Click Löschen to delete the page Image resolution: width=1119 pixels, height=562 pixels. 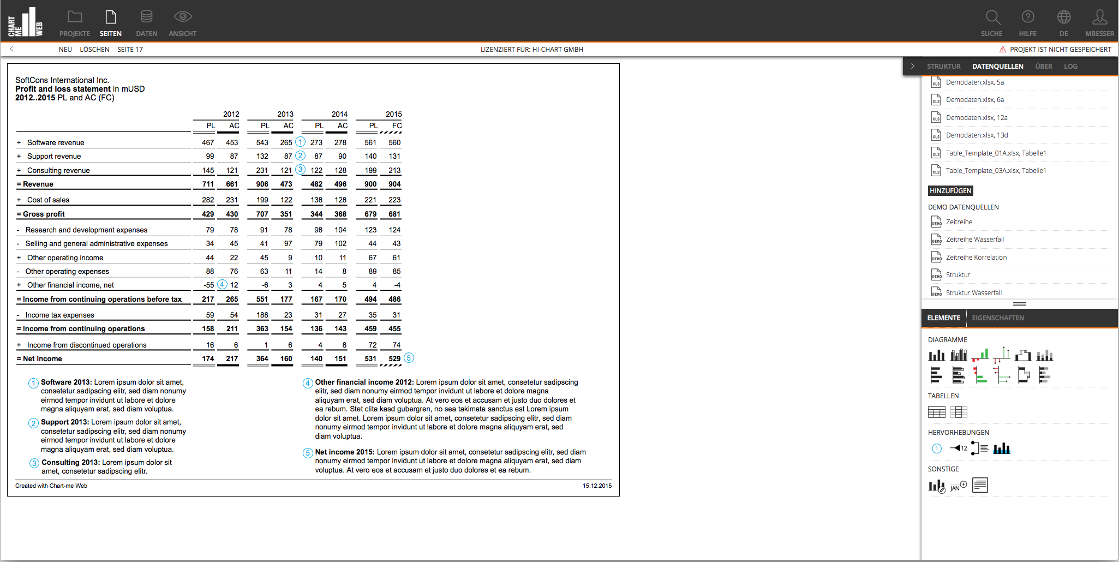[x=94, y=49]
